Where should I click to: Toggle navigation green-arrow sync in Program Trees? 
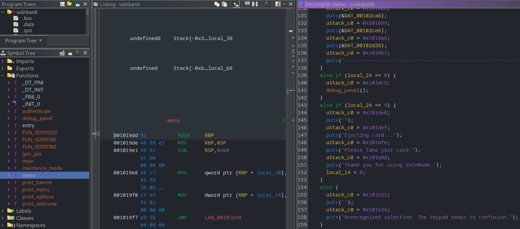point(77,4)
